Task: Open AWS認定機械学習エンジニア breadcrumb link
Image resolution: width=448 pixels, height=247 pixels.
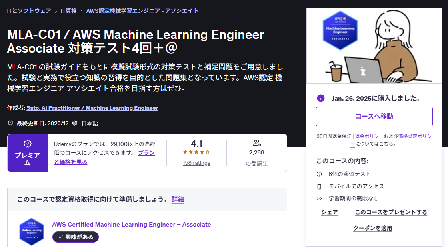Action: [x=142, y=11]
